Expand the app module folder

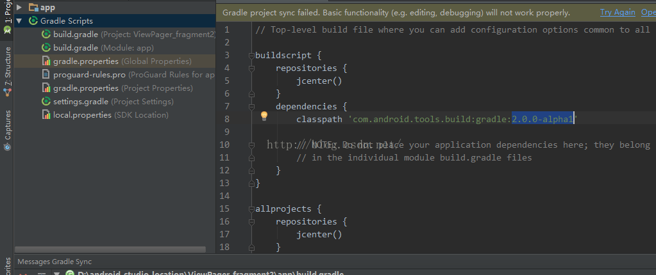click(19, 7)
